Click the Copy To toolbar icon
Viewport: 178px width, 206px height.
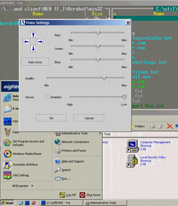161,126
